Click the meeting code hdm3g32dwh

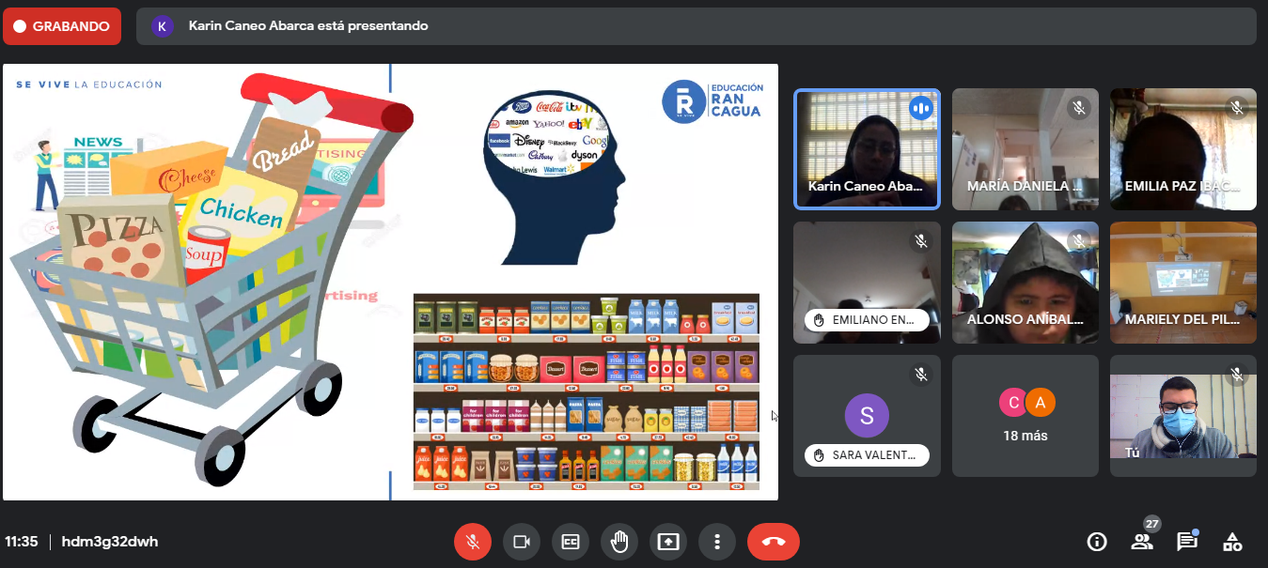[x=110, y=542]
